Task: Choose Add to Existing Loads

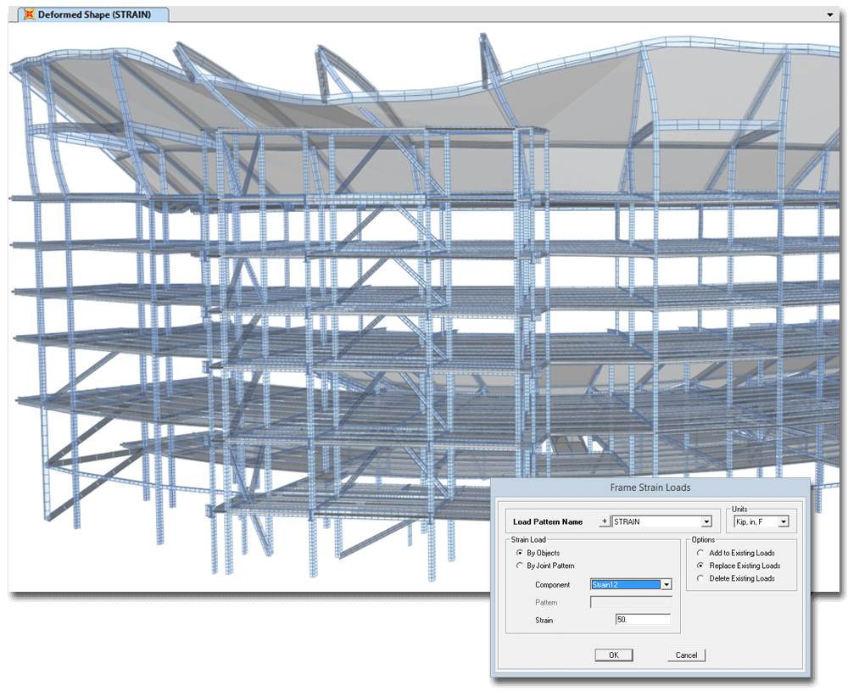Action: point(700,553)
